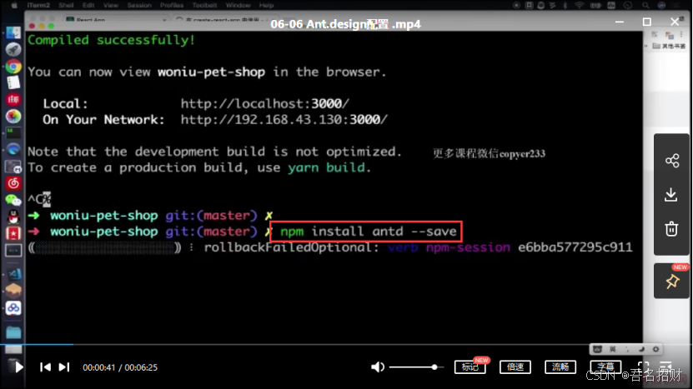Image resolution: width=693 pixels, height=389 pixels.
Task: Open the Window menu
Action: coord(238,5)
